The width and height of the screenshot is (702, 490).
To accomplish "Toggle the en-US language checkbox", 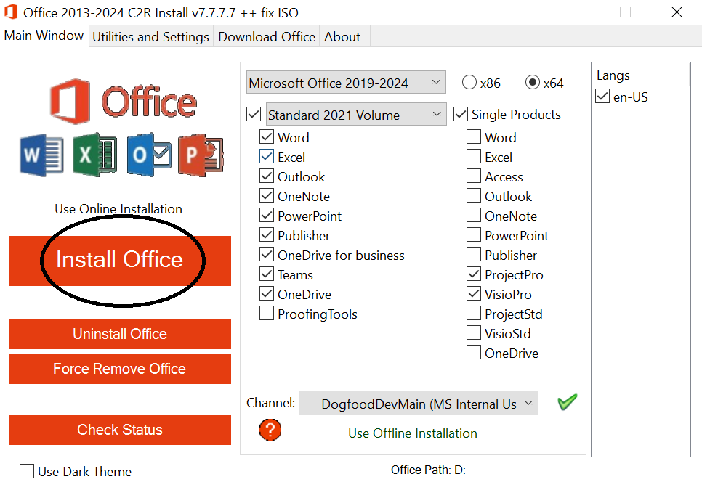I will coord(602,96).
